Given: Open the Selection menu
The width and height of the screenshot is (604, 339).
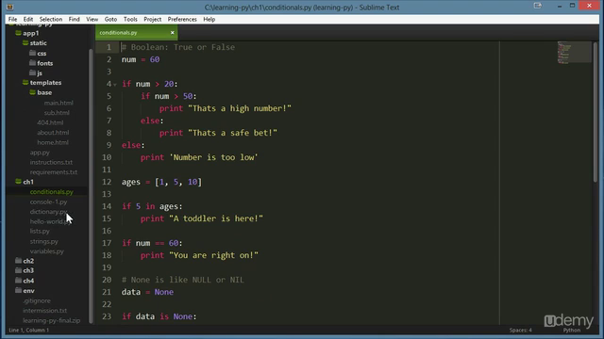Looking at the screenshot, I should pos(51,19).
